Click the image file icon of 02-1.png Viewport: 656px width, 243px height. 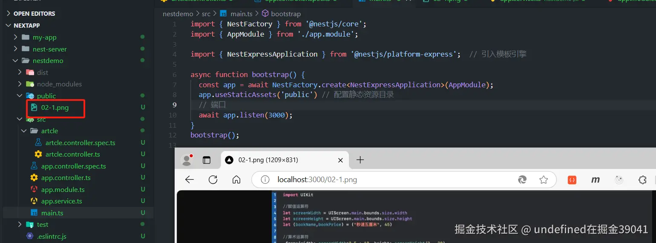[x=34, y=108]
